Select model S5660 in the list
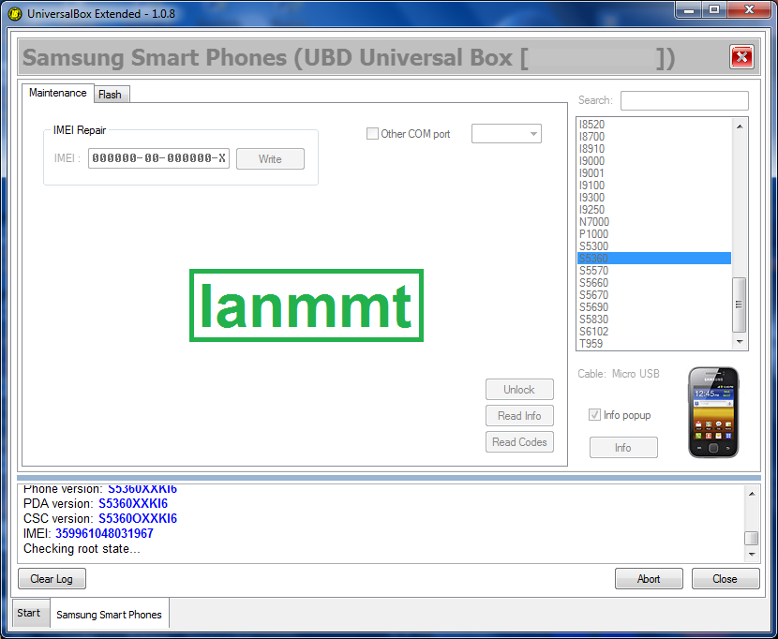The image size is (778, 639). pos(654,282)
